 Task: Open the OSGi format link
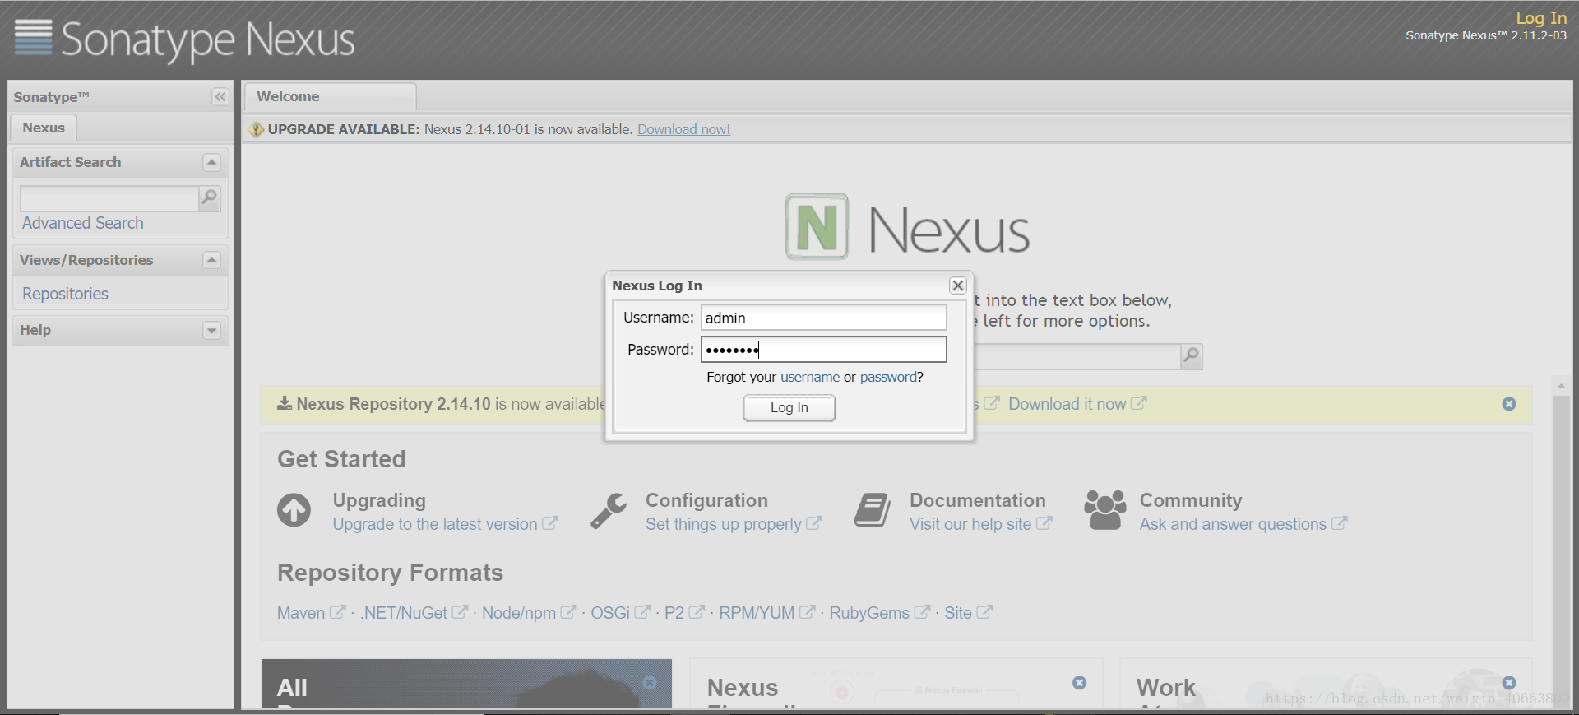pyautogui.click(x=620, y=613)
